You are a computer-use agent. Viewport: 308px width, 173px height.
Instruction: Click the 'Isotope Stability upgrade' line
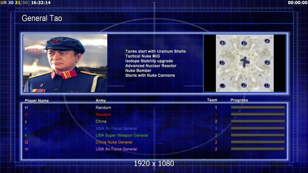coord(149,61)
